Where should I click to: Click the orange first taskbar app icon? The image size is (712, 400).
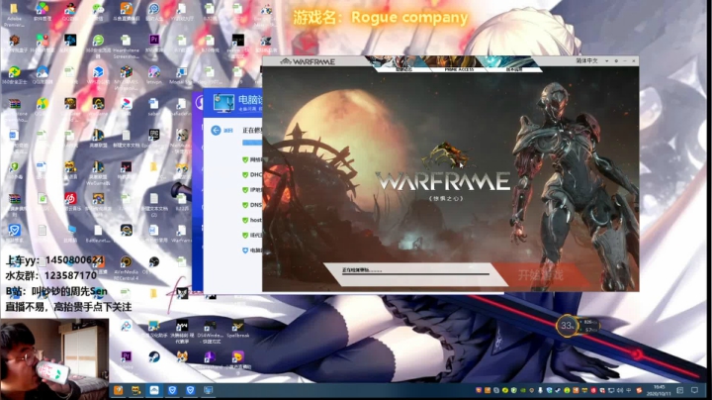pos(118,390)
